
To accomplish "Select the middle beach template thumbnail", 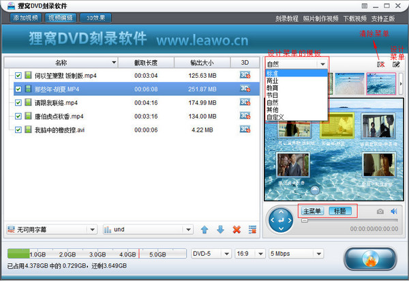I will pos(350,83).
